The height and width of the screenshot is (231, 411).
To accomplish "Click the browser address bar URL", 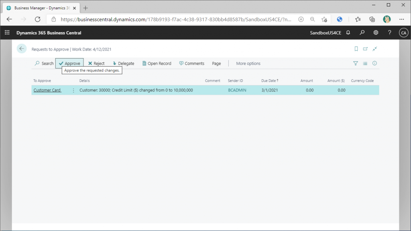I will pos(176,19).
